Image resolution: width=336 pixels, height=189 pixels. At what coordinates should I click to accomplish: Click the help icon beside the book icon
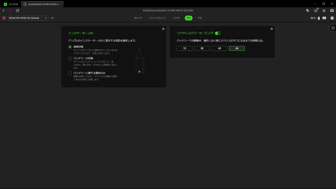click(332, 18)
